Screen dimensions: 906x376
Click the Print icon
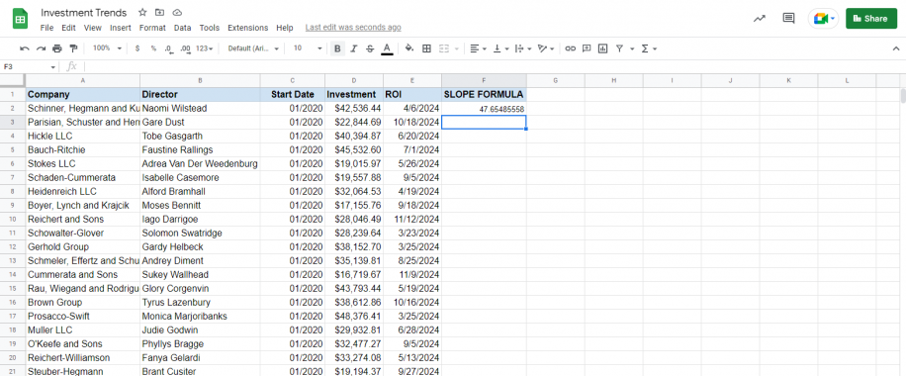point(57,48)
